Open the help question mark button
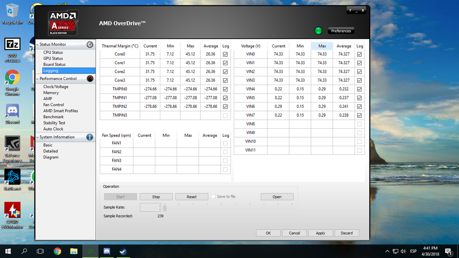This screenshot has height=258, width=459. pos(350,11)
